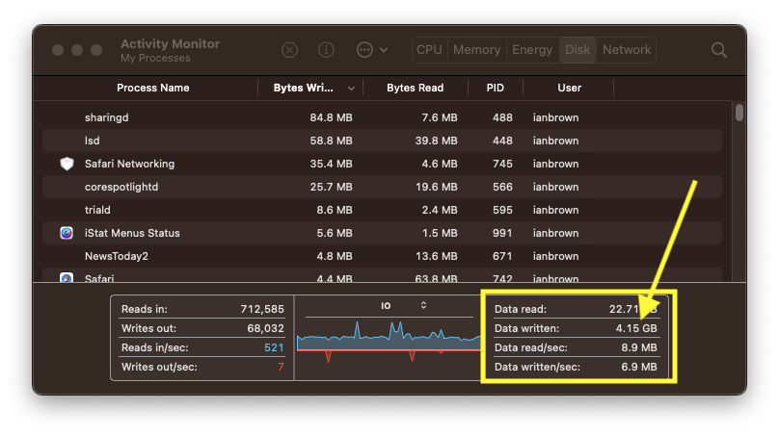The height and width of the screenshot is (435, 779).
Task: Click ianbrown user in the lsd row
Action: point(555,141)
